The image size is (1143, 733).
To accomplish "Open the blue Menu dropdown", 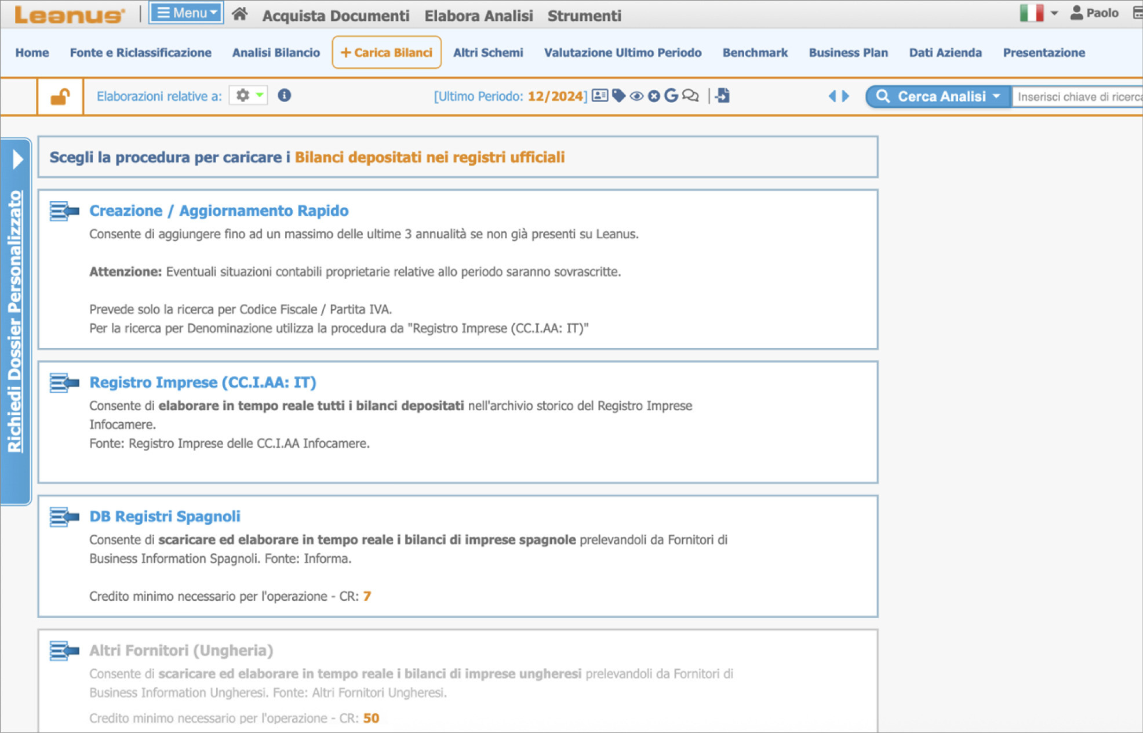I will tap(186, 13).
